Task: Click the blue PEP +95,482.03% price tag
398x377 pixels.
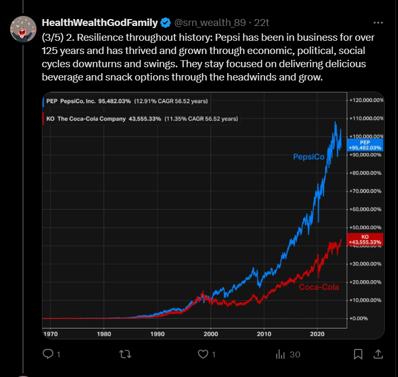Action: [x=365, y=145]
